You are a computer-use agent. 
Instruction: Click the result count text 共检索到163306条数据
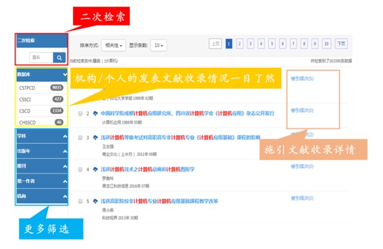tap(331, 61)
